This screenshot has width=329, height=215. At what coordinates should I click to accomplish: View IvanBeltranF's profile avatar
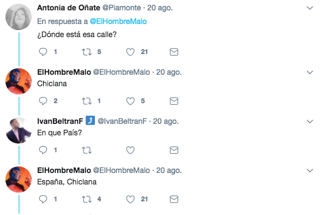(x=19, y=130)
